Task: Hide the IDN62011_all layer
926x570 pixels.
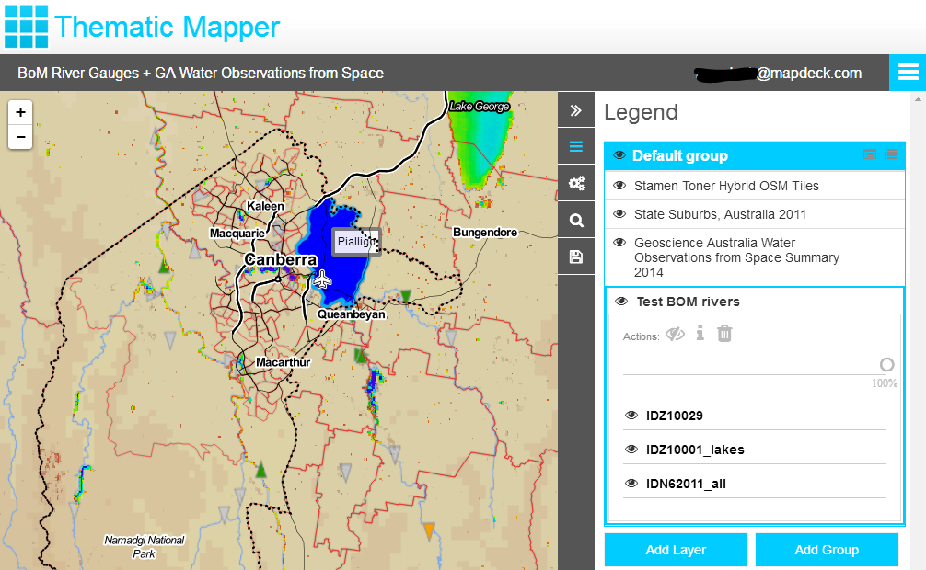Action: tap(631, 483)
